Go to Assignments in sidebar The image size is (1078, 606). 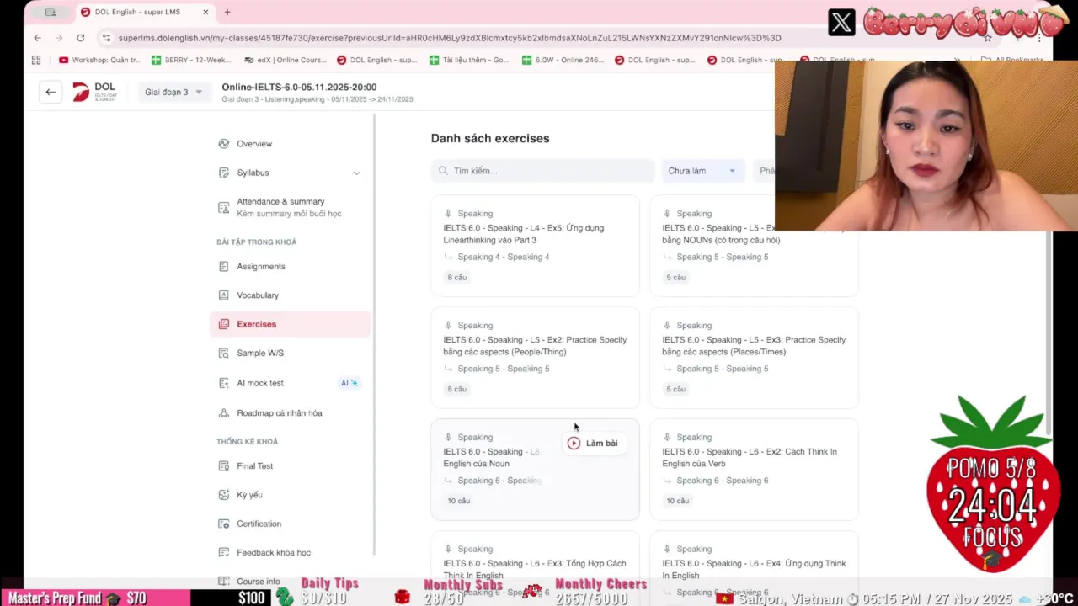(290, 267)
